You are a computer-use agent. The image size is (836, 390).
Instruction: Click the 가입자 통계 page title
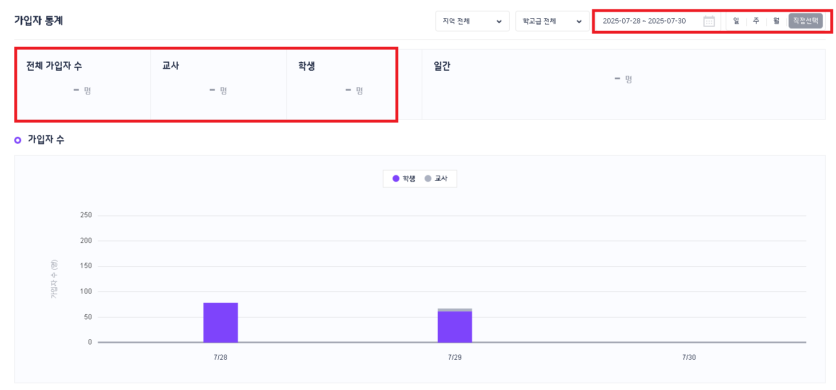click(x=38, y=21)
